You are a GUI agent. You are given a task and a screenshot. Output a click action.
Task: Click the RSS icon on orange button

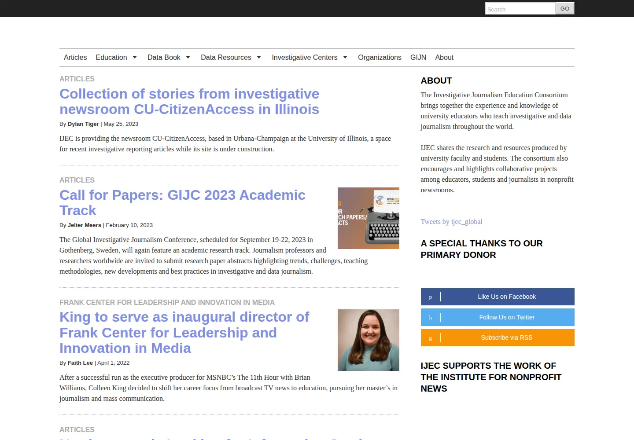point(431,338)
